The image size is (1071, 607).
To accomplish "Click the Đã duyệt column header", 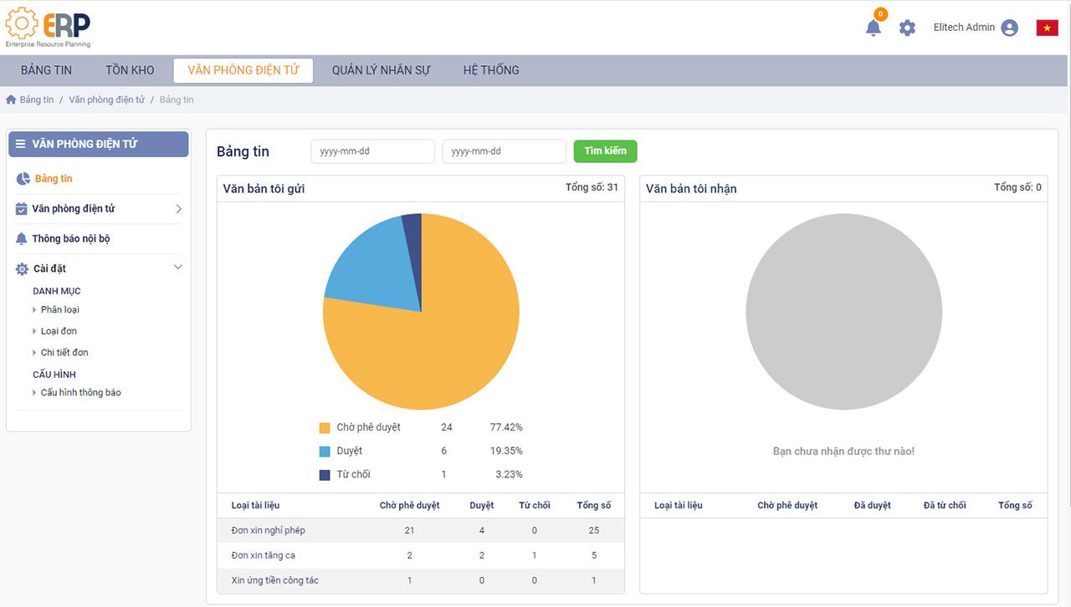I will pyautogui.click(x=873, y=505).
